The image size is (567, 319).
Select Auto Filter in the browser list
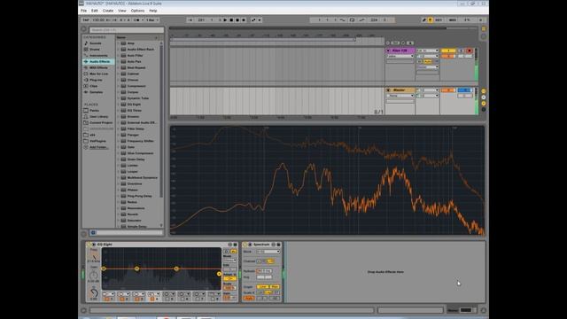tap(135, 55)
